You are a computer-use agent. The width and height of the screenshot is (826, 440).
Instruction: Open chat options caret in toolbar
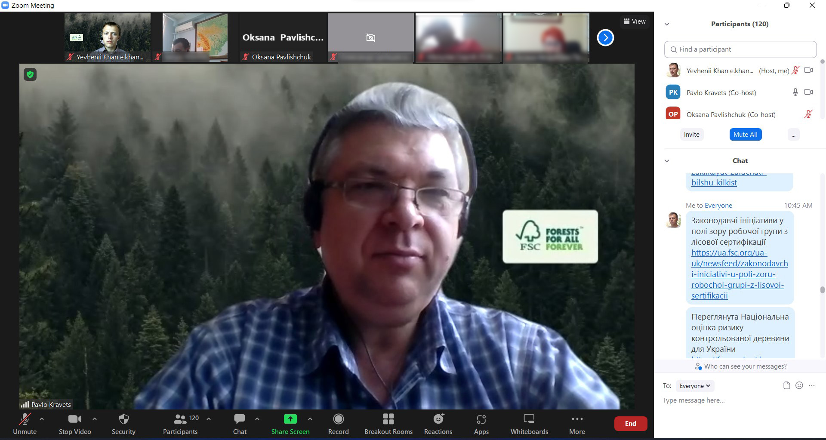(x=257, y=418)
